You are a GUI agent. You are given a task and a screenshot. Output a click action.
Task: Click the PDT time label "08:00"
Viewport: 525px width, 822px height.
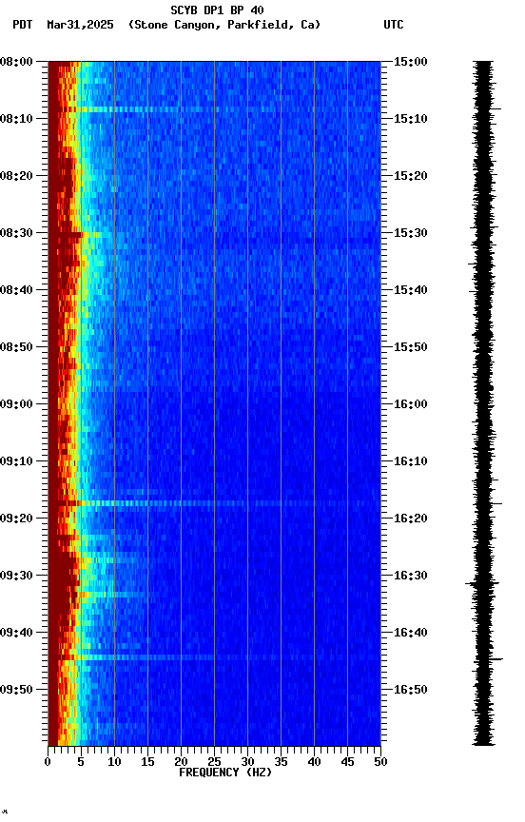point(16,62)
